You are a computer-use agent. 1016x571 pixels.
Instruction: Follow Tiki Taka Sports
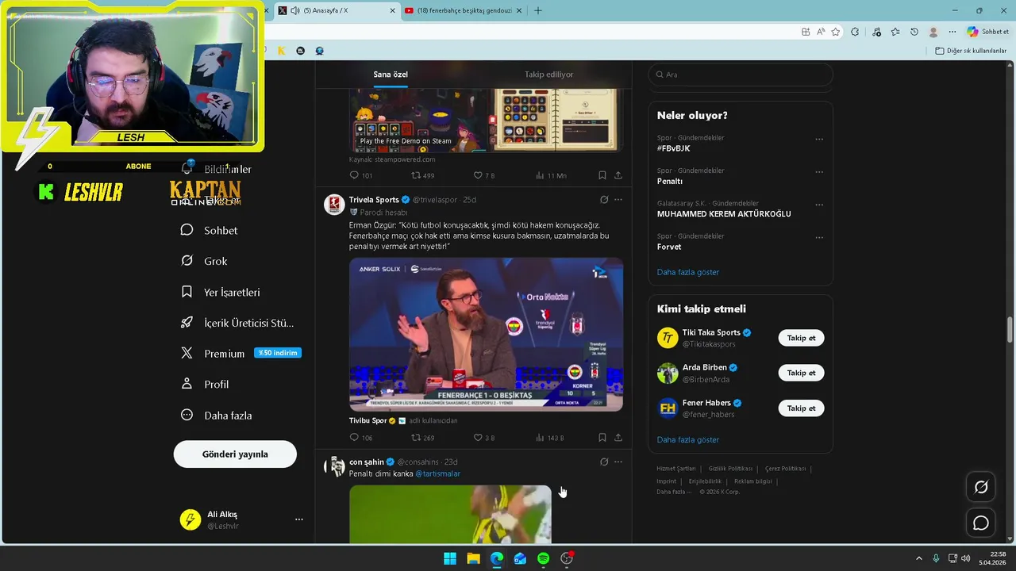coord(801,338)
